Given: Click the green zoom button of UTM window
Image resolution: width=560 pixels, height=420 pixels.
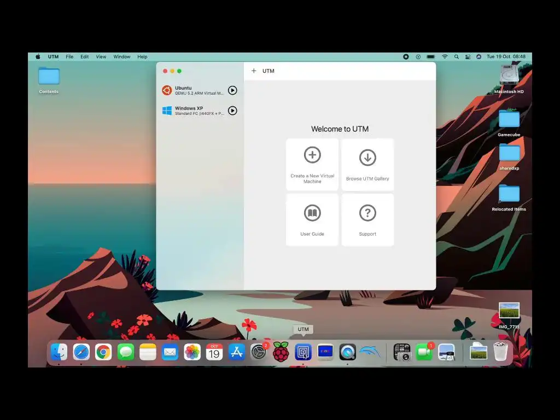Looking at the screenshot, I should 179,71.
